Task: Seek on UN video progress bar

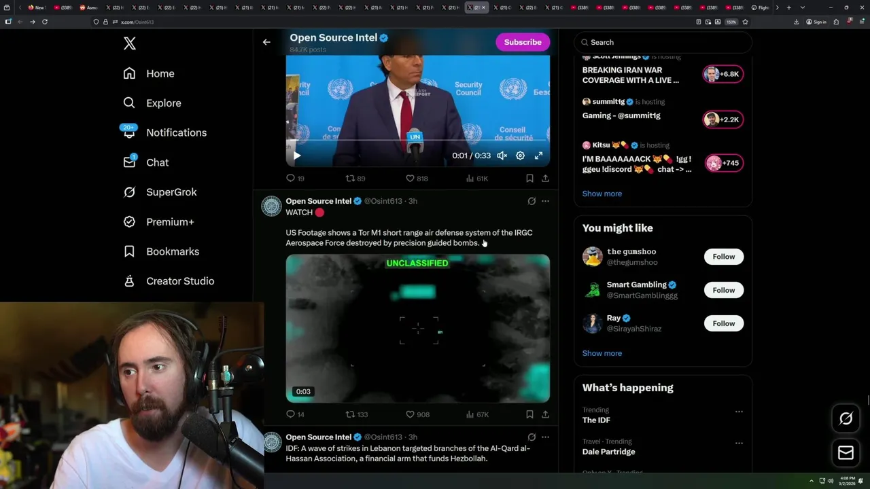Action: pos(417,141)
